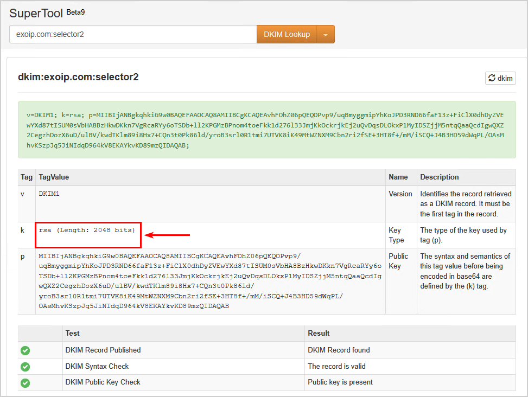The height and width of the screenshot is (397, 528).
Task: Click the Test column header
Action: point(72,333)
